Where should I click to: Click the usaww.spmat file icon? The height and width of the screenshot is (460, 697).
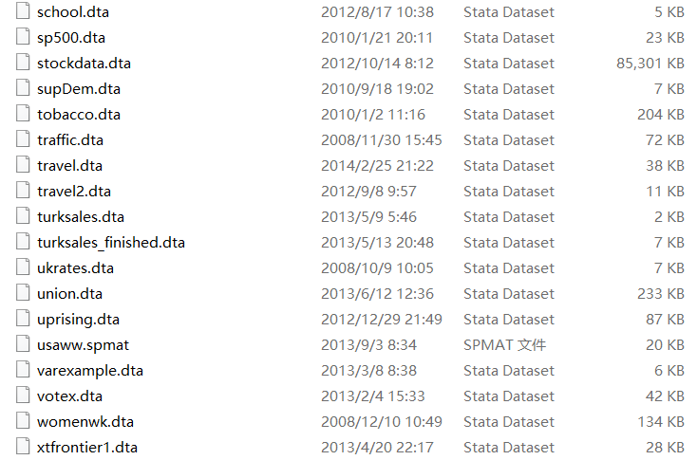pos(24,345)
